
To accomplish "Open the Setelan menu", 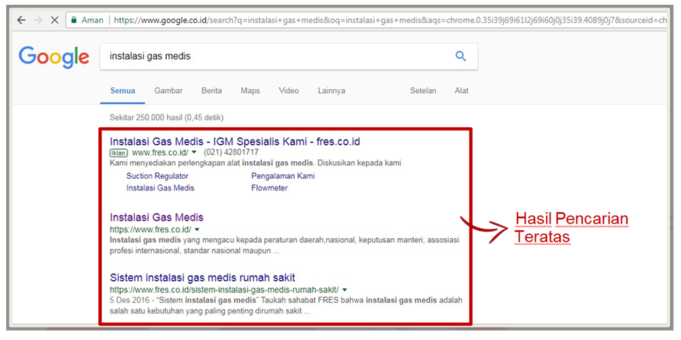I will [423, 90].
